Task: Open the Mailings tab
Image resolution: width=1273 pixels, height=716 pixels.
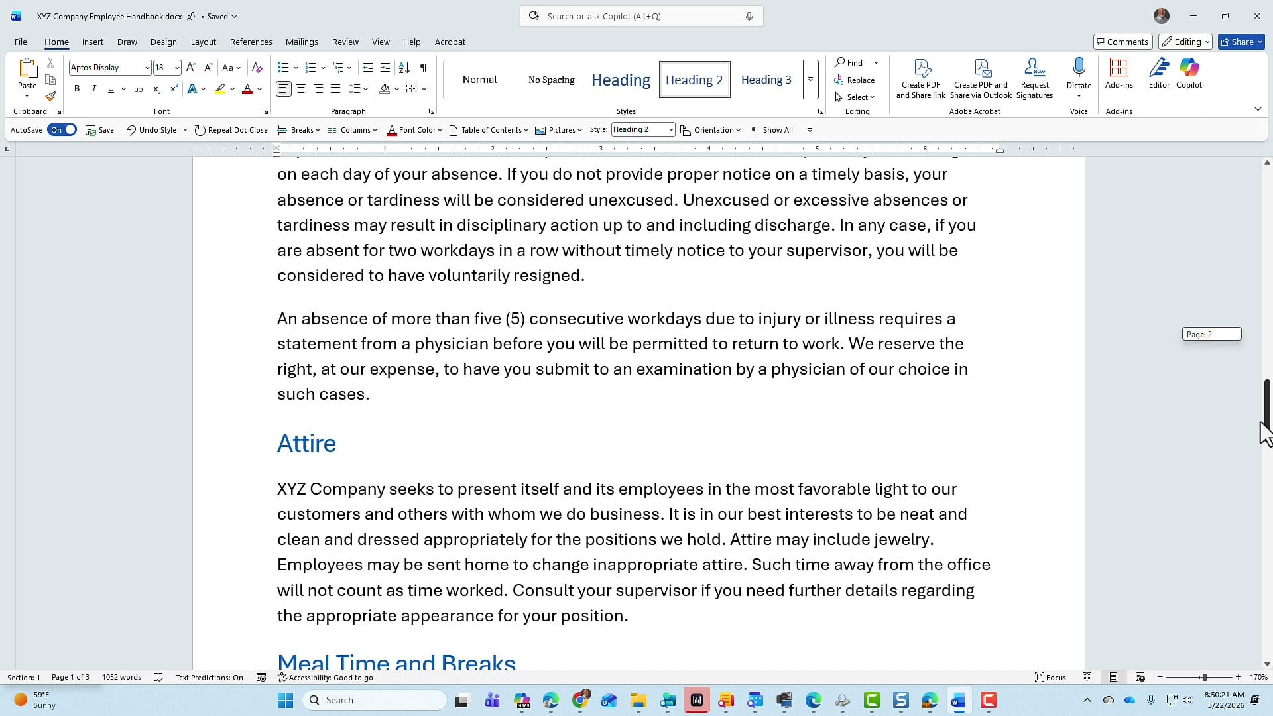Action: (302, 42)
